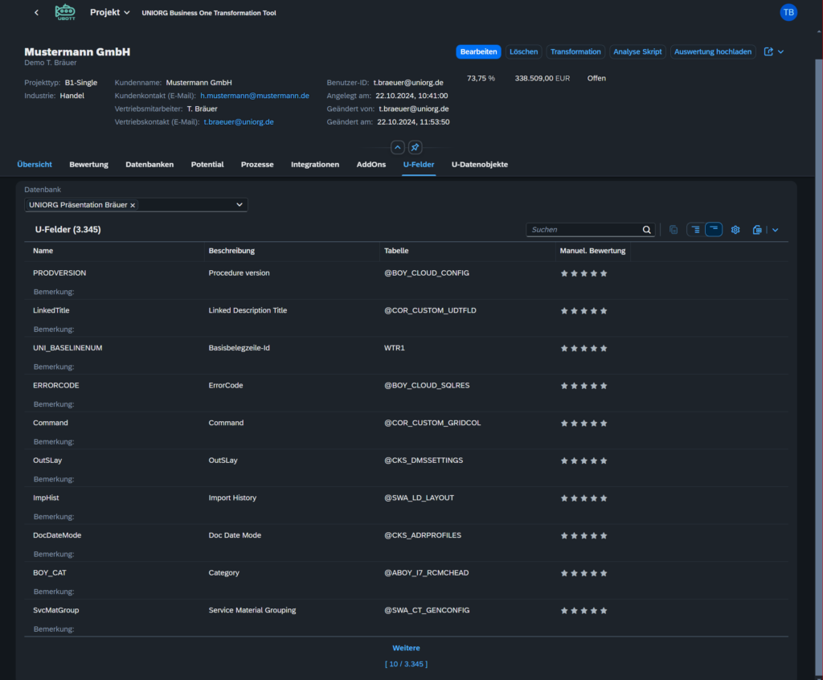Open the TB user avatar menu

point(788,13)
